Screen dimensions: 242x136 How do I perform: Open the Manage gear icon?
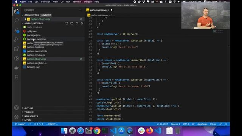(x=16, y=117)
